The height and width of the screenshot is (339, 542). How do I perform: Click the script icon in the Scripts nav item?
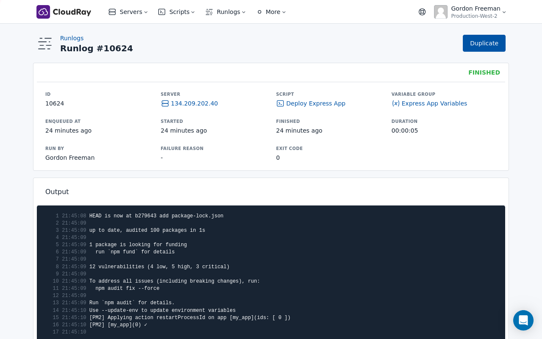[x=161, y=12]
